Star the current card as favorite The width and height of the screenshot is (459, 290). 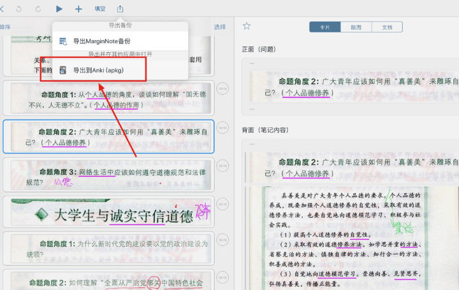(x=247, y=26)
